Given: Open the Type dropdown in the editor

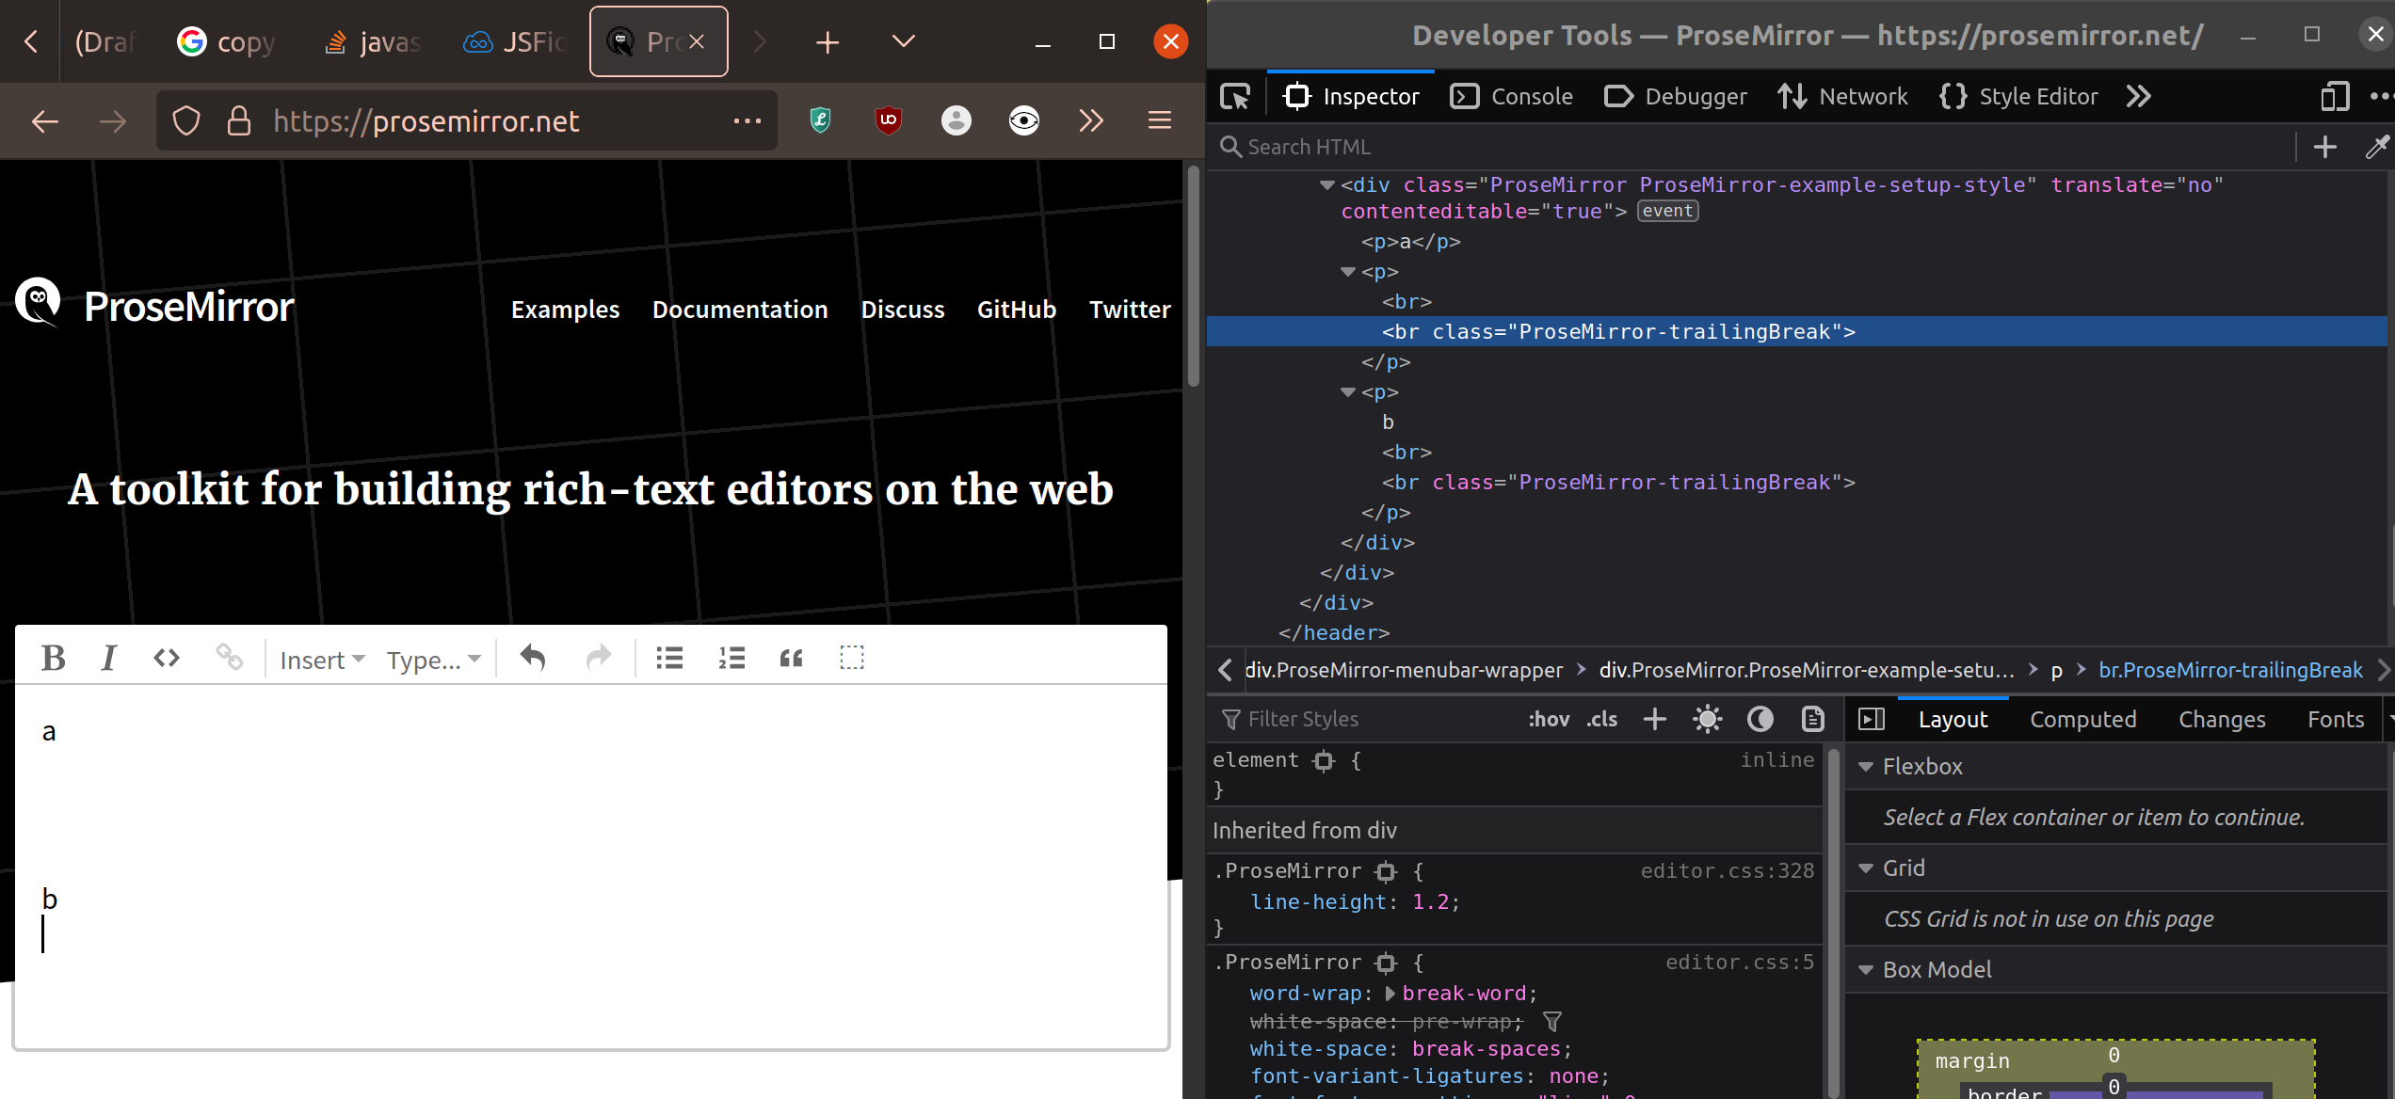Looking at the screenshot, I should click(x=431, y=660).
